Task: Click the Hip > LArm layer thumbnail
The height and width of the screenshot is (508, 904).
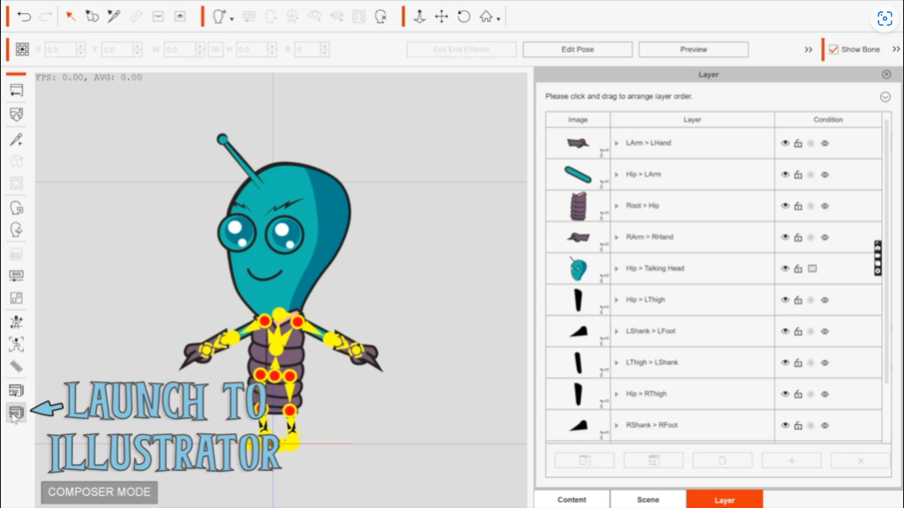Action: click(x=576, y=174)
